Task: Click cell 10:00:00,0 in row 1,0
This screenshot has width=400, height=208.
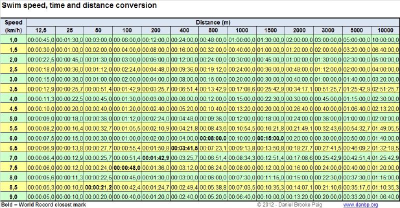Action: pyautogui.click(x=385, y=40)
